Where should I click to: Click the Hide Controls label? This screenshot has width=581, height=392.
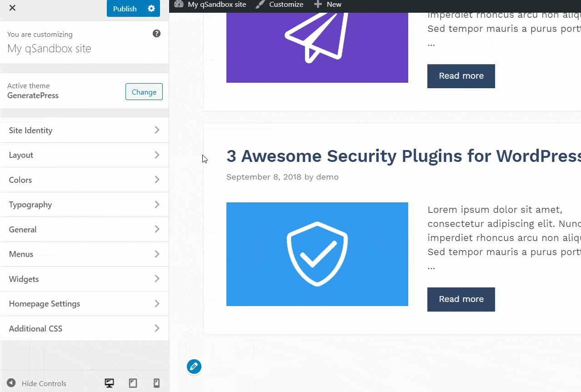pos(44,383)
